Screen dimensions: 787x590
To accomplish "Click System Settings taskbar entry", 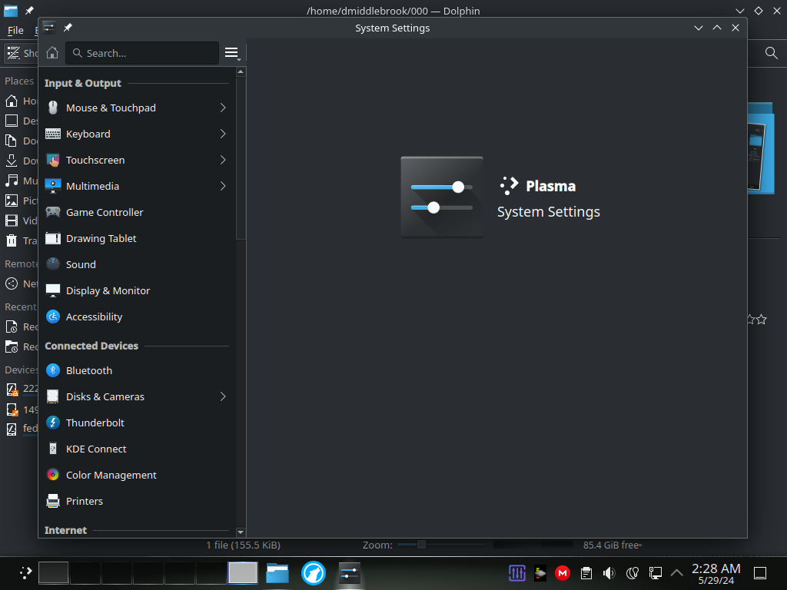I will point(350,573).
